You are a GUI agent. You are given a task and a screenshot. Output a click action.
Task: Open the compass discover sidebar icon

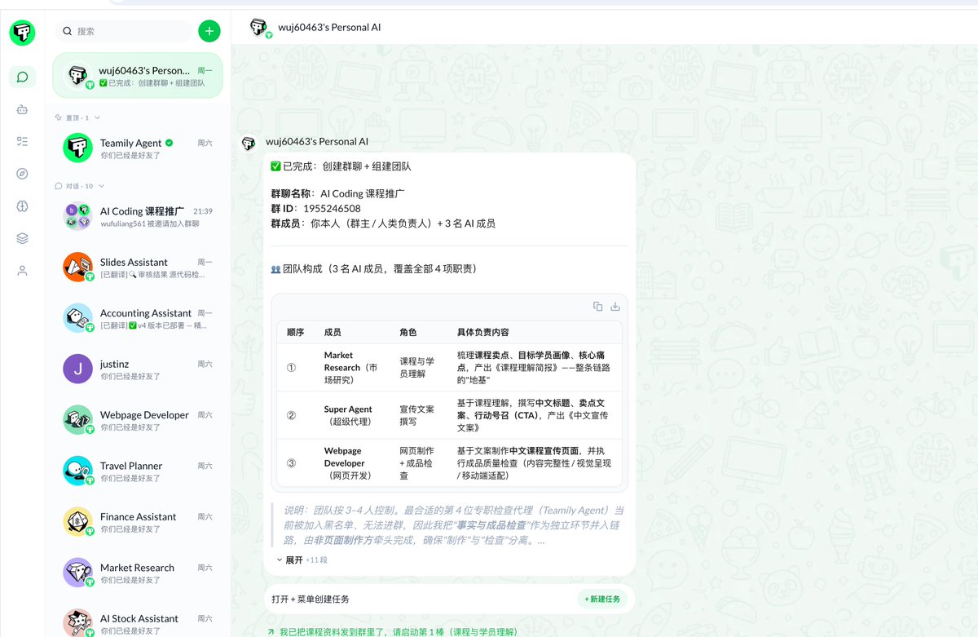click(x=23, y=174)
